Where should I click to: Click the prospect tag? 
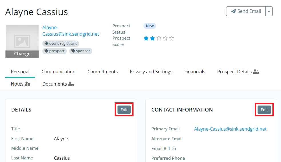click(55, 51)
